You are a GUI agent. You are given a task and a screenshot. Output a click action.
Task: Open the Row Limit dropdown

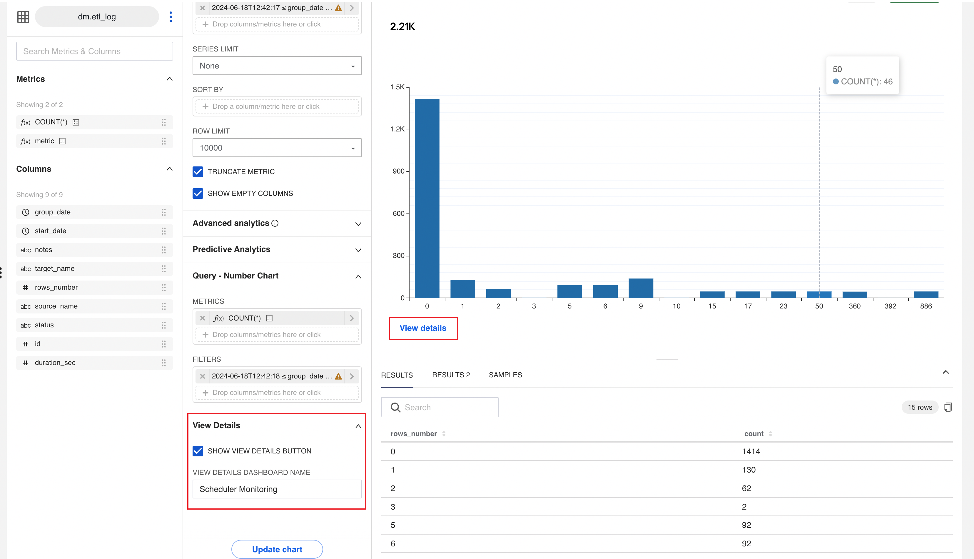[x=277, y=148]
